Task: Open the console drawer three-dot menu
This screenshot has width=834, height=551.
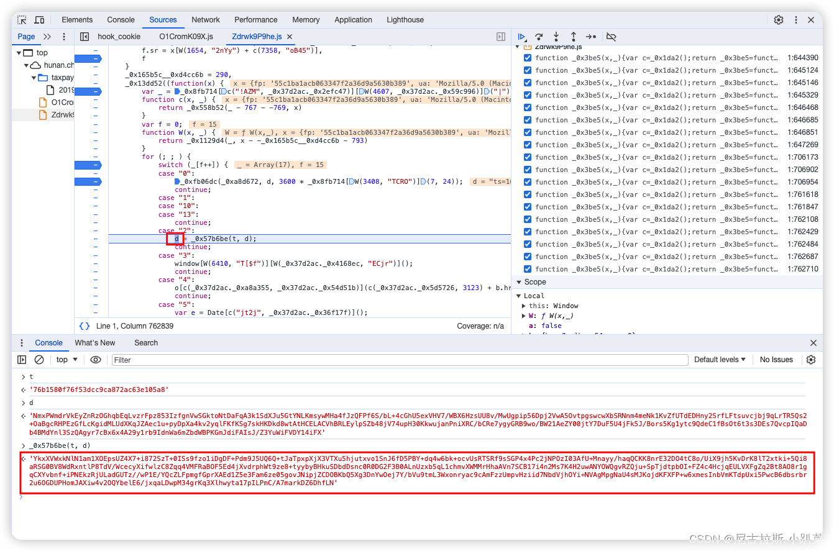Action: pos(22,343)
